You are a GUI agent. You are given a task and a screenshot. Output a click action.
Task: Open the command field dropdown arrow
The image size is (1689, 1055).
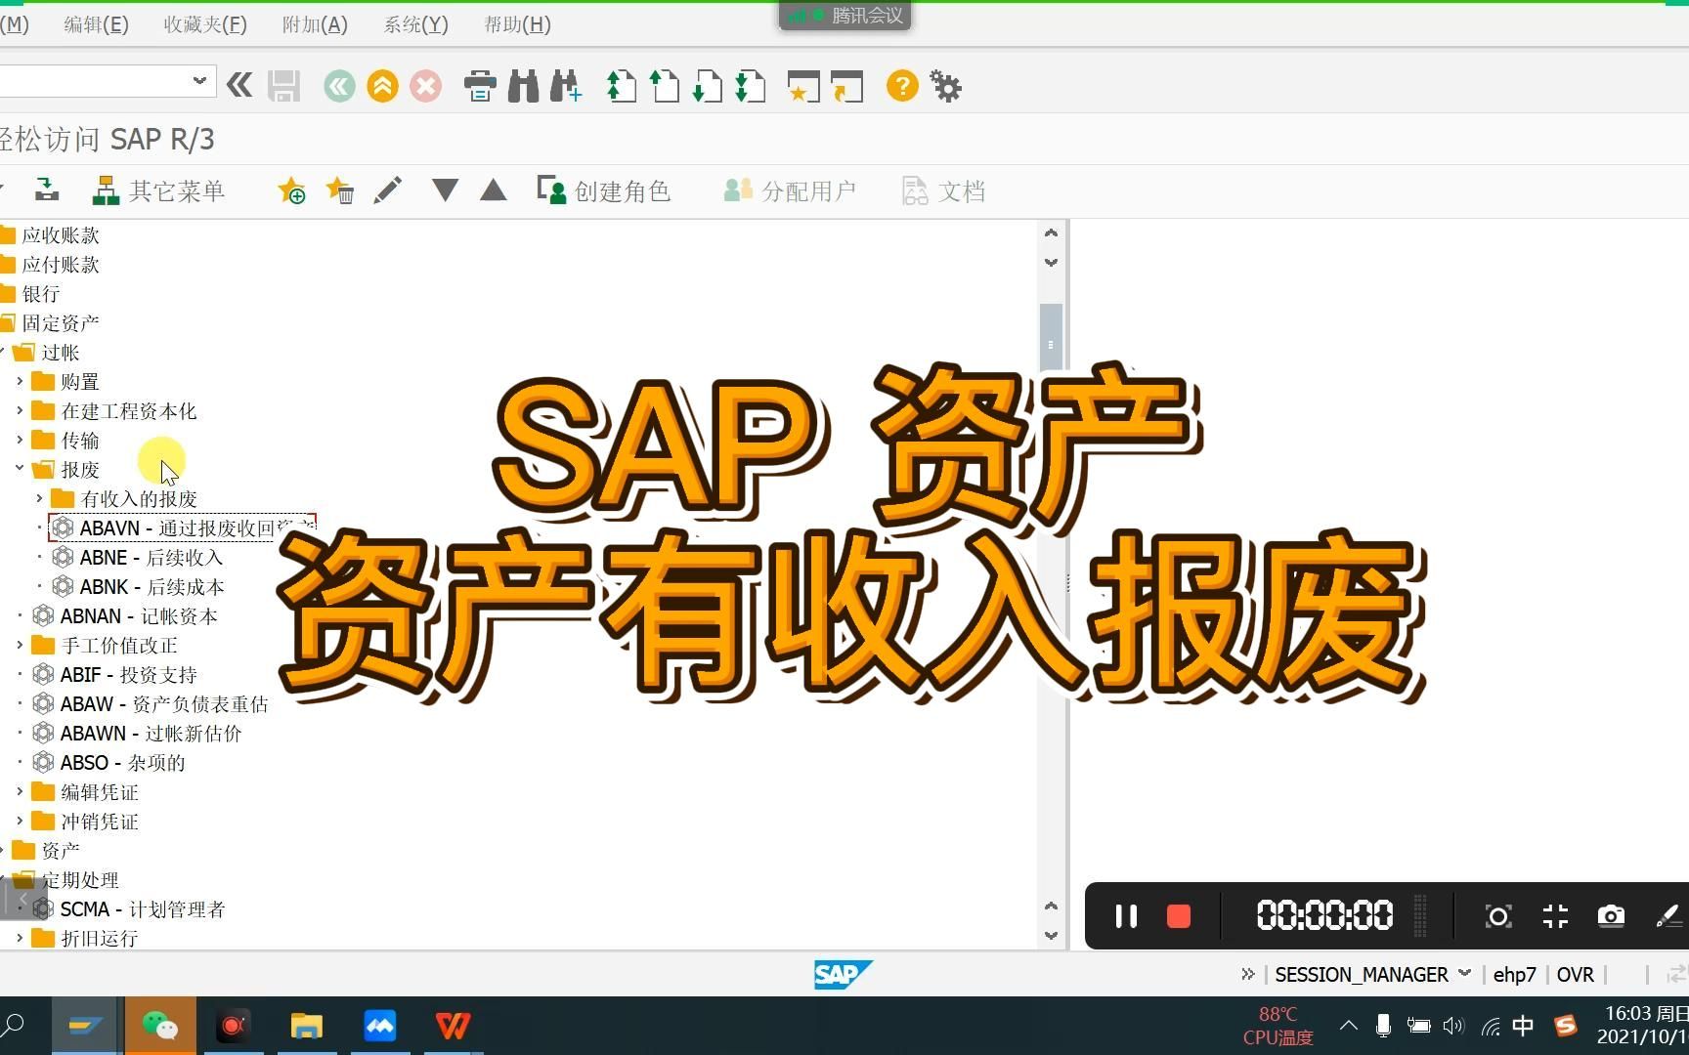(x=199, y=80)
